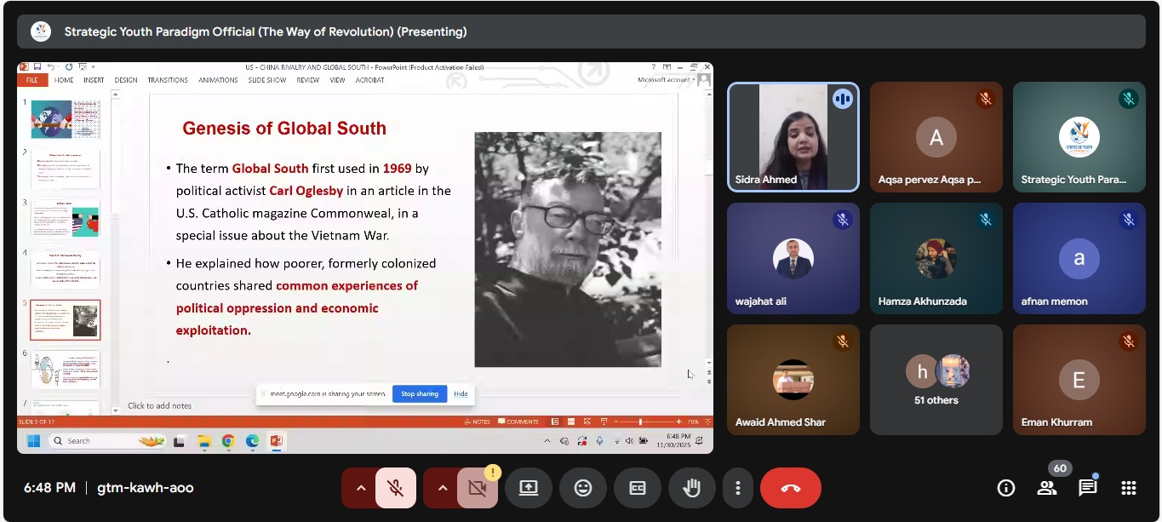Screen dimensions: 1162x522
Task: Expand video settings arrow beside camera
Action: click(x=442, y=488)
